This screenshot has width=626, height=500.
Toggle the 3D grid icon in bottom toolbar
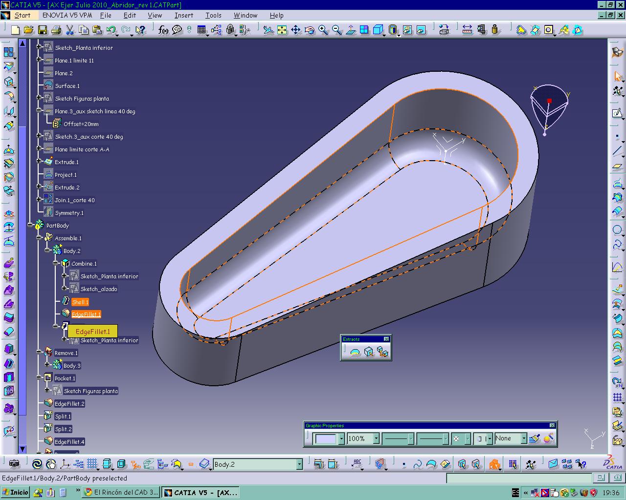point(92,464)
